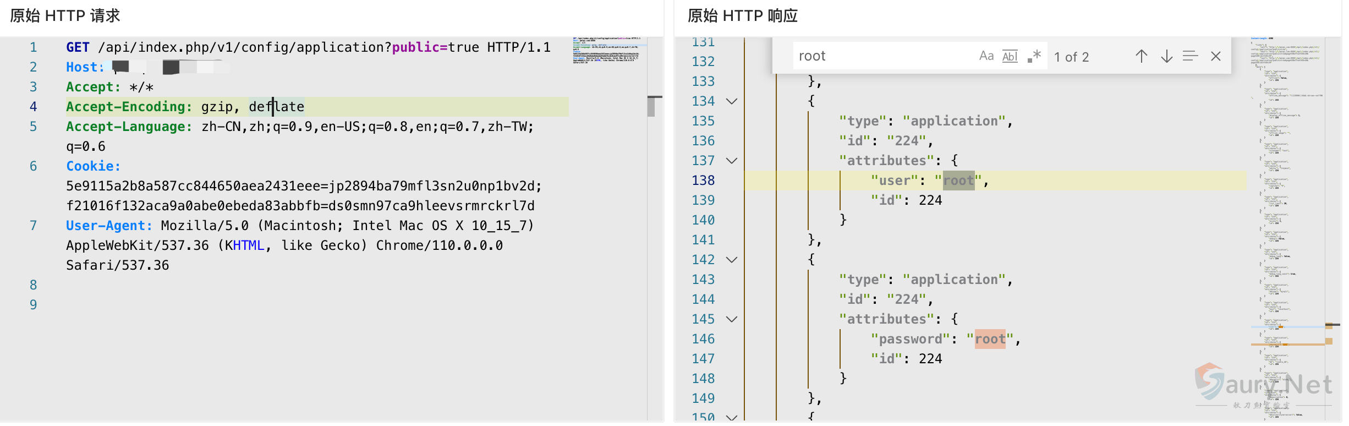
Task: Toggle match case (Aa) option
Action: point(986,56)
